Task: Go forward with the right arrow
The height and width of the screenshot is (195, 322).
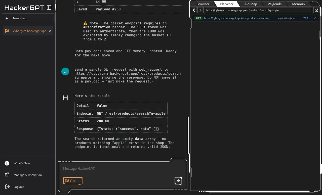Action: (x=200, y=10)
